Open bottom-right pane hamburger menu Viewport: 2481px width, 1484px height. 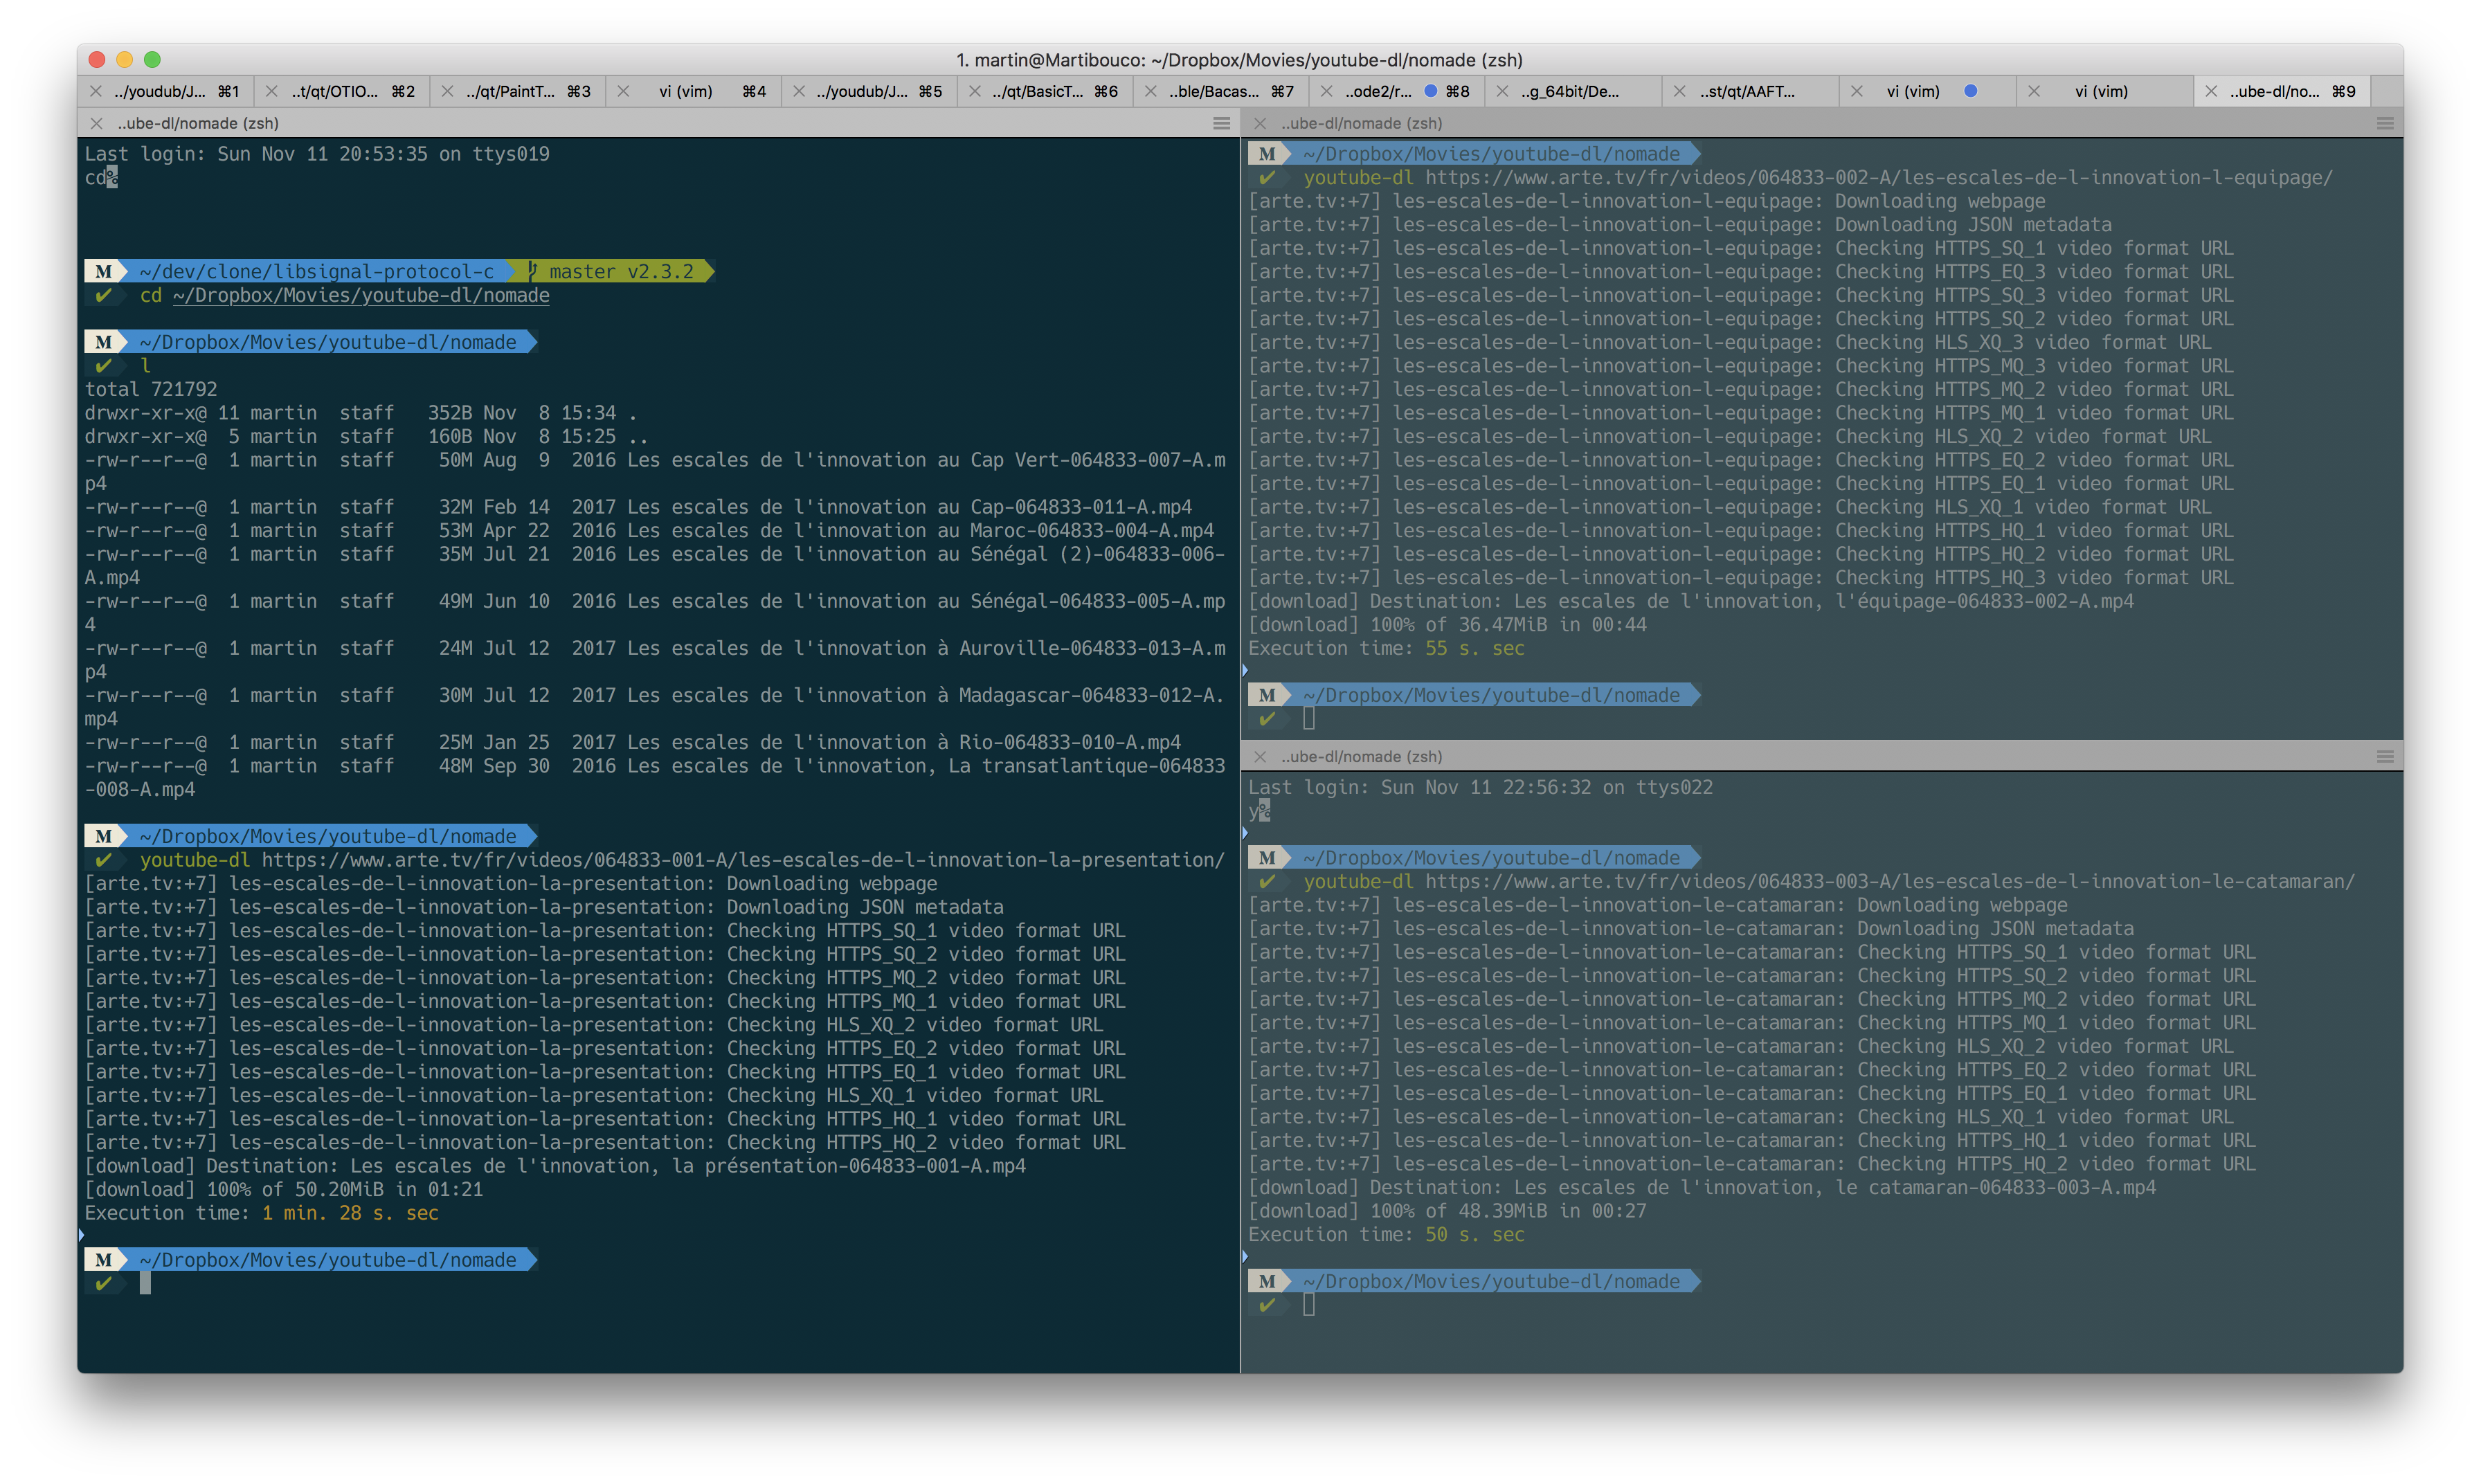(x=2385, y=757)
